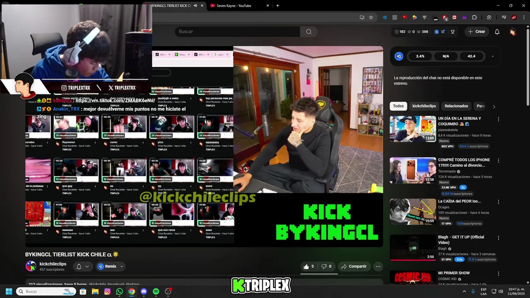
Task: Click the Google Lens search icon in toolbar
Action: (x=489, y=17)
